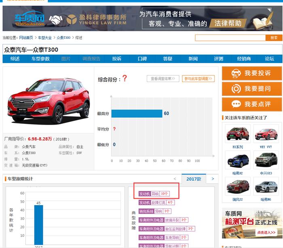Click the previous year arrow beside 2017款
The width and height of the screenshot is (283, 248).
pyautogui.click(x=175, y=179)
